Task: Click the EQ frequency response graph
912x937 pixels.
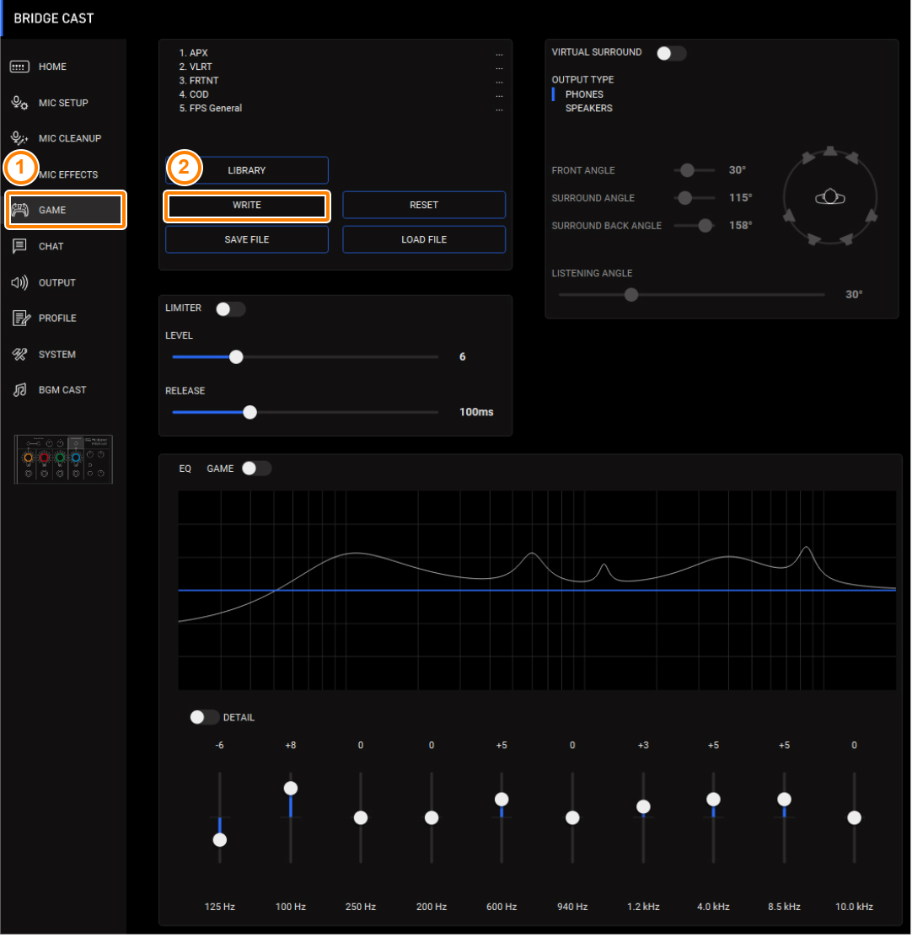Action: coord(537,591)
